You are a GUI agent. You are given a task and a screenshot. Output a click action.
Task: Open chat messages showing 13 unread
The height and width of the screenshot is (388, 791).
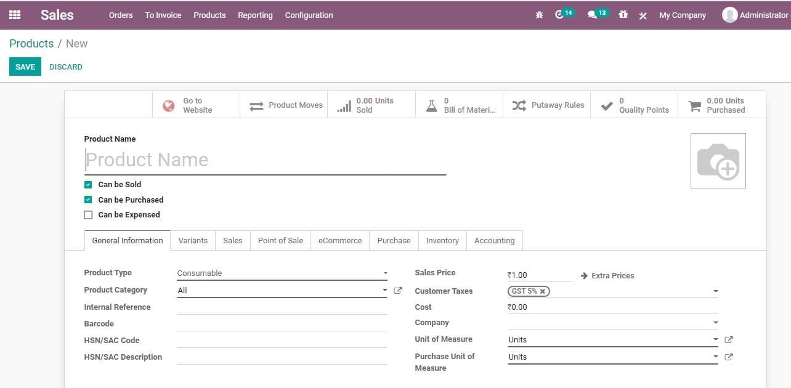point(593,14)
